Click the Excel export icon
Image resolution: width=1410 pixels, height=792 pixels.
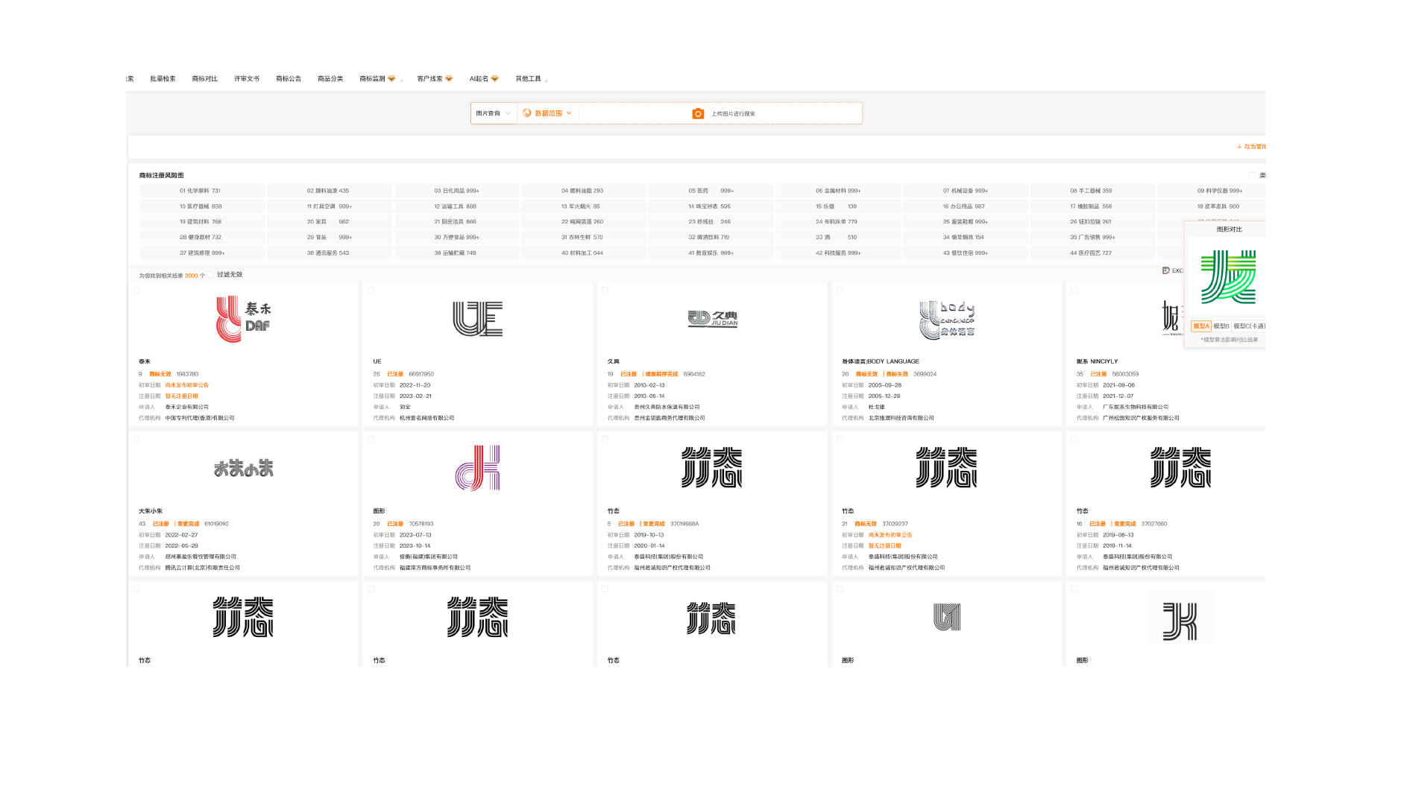coord(1165,270)
